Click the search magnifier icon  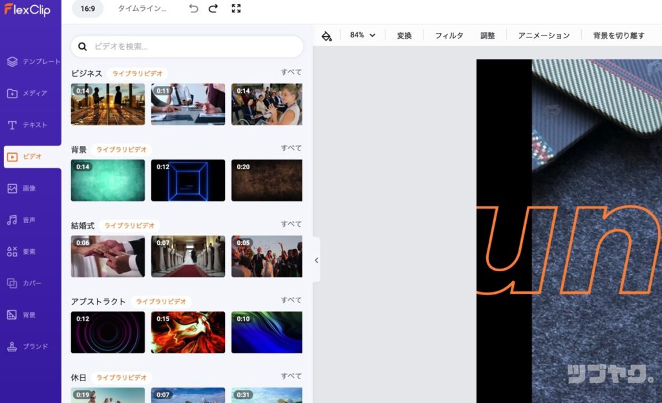point(82,46)
